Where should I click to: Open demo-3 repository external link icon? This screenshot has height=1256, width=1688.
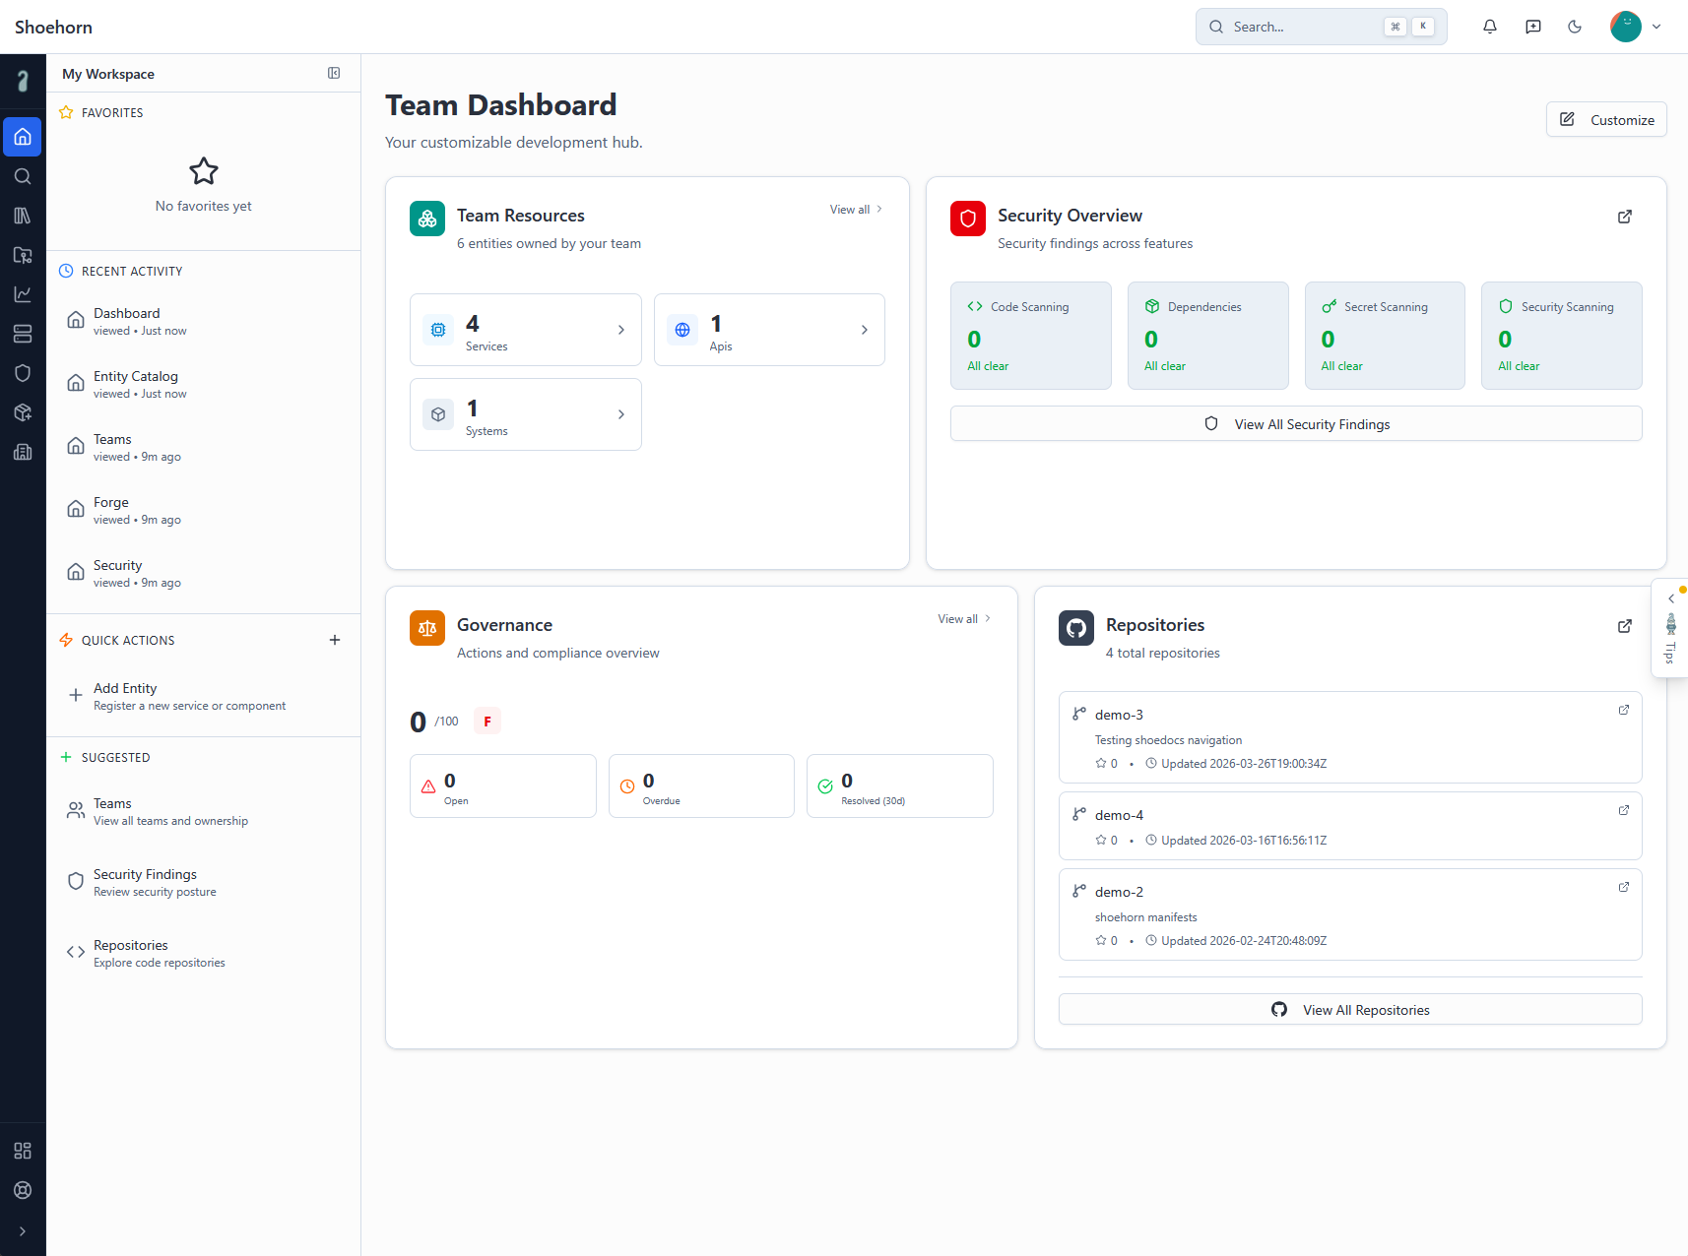pyautogui.click(x=1623, y=710)
